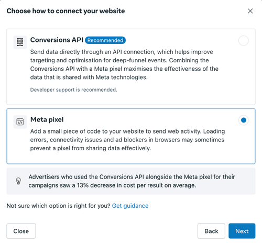Click the Conversions API heading

57,40
